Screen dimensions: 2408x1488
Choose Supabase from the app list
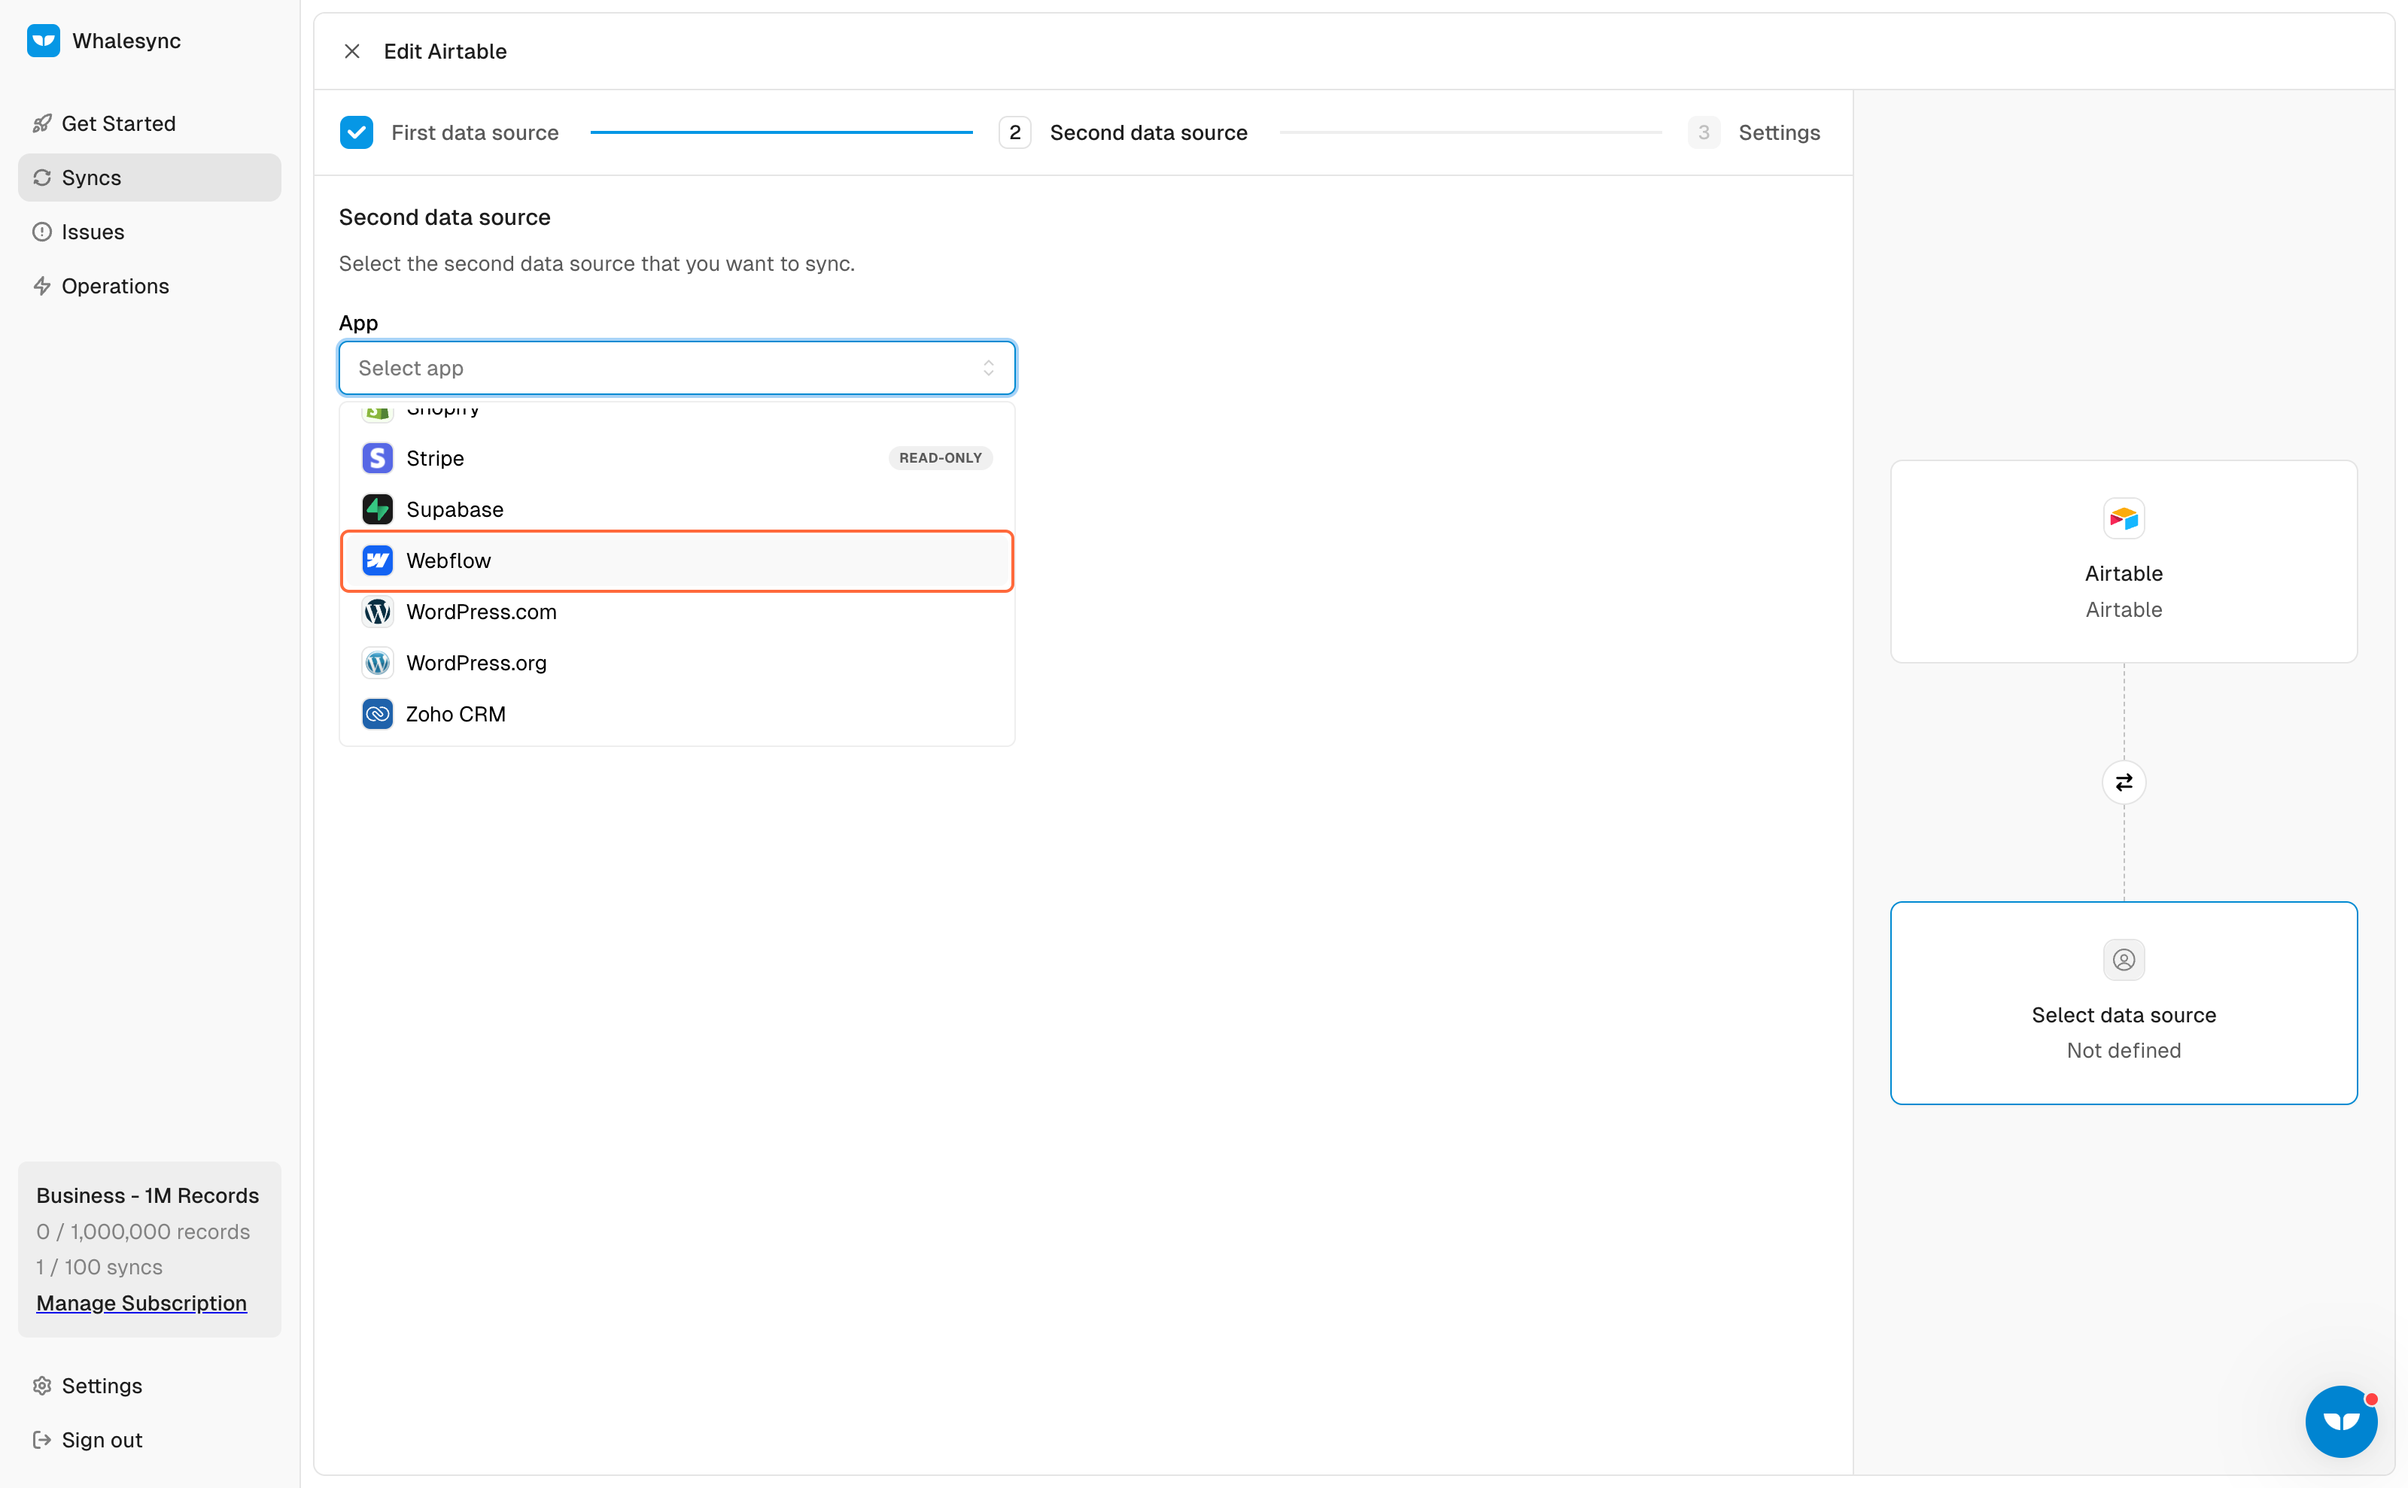pyautogui.click(x=677, y=509)
